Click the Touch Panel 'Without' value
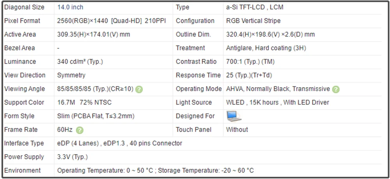 pos(237,130)
